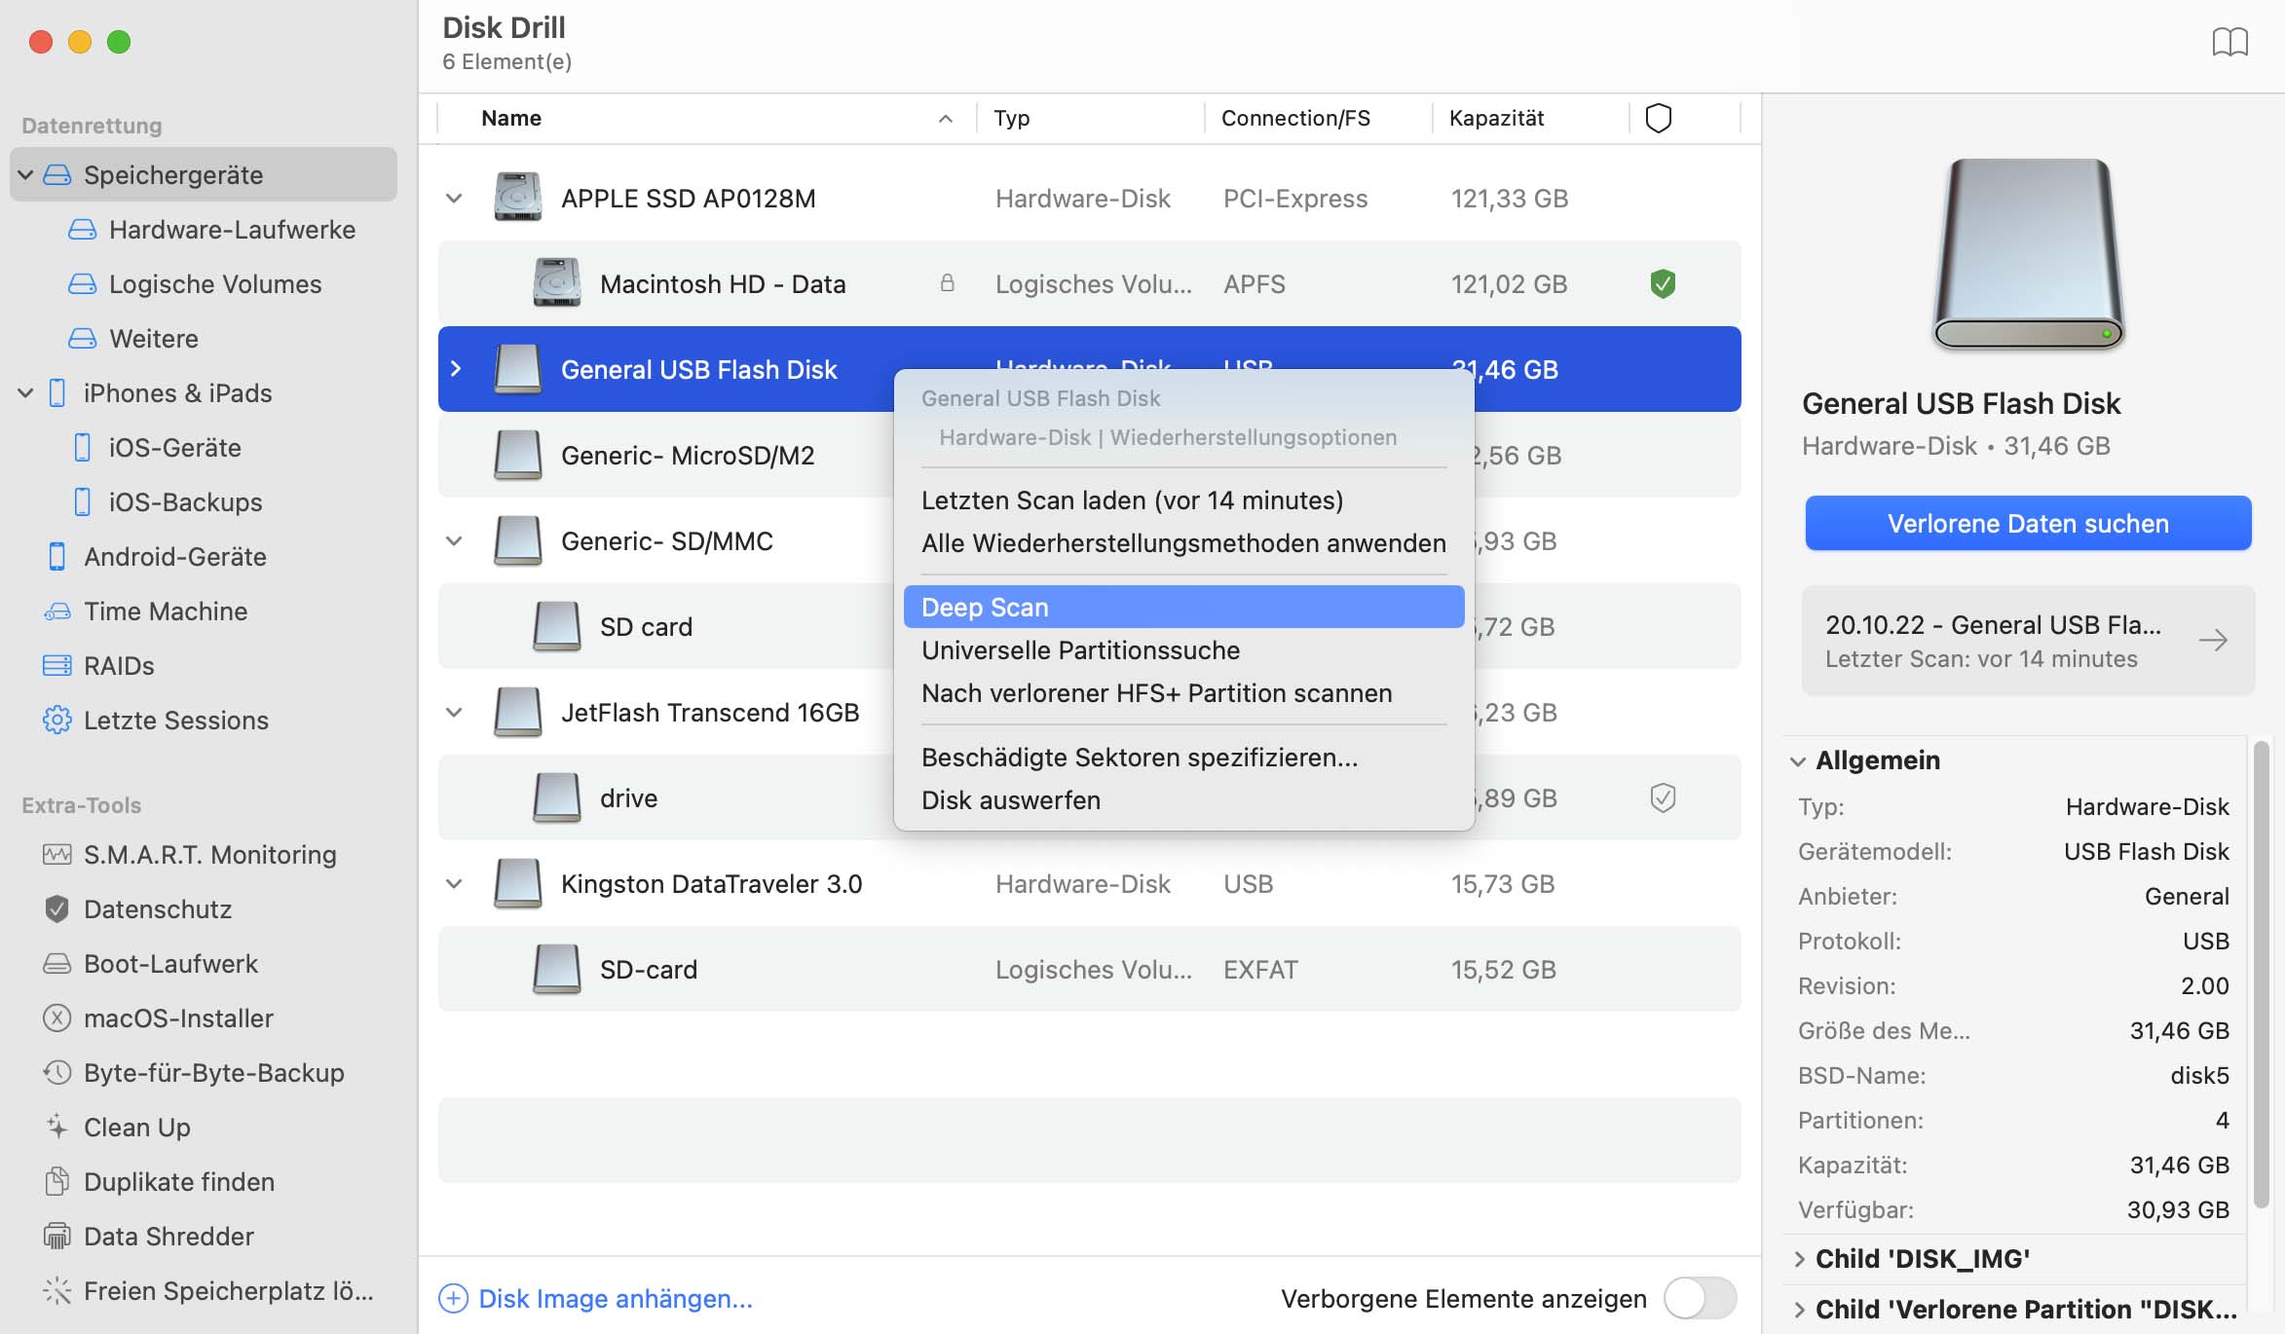Screen dimensions: 2285x1334
Task: Click the lock icon on Macintosh HD - Data
Action: 947,283
